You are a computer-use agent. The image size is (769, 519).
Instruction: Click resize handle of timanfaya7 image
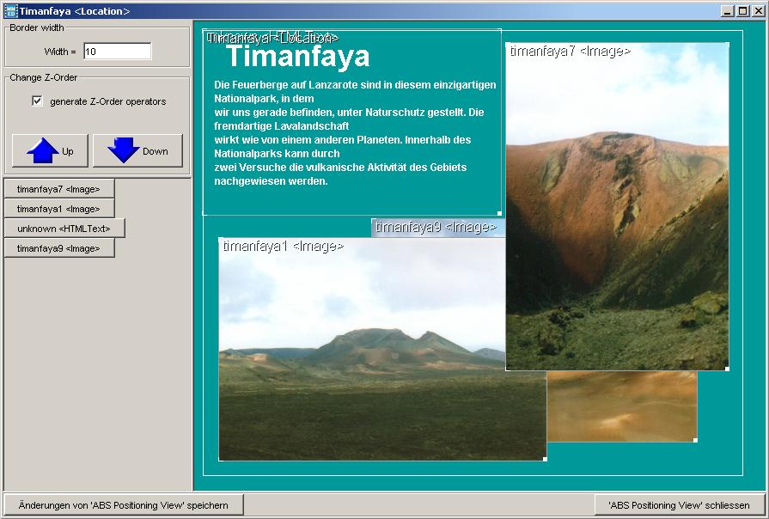727,369
